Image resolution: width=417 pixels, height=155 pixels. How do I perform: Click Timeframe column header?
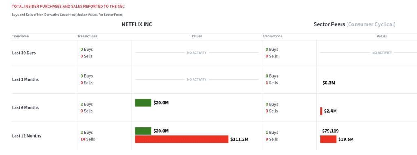[x=20, y=36]
